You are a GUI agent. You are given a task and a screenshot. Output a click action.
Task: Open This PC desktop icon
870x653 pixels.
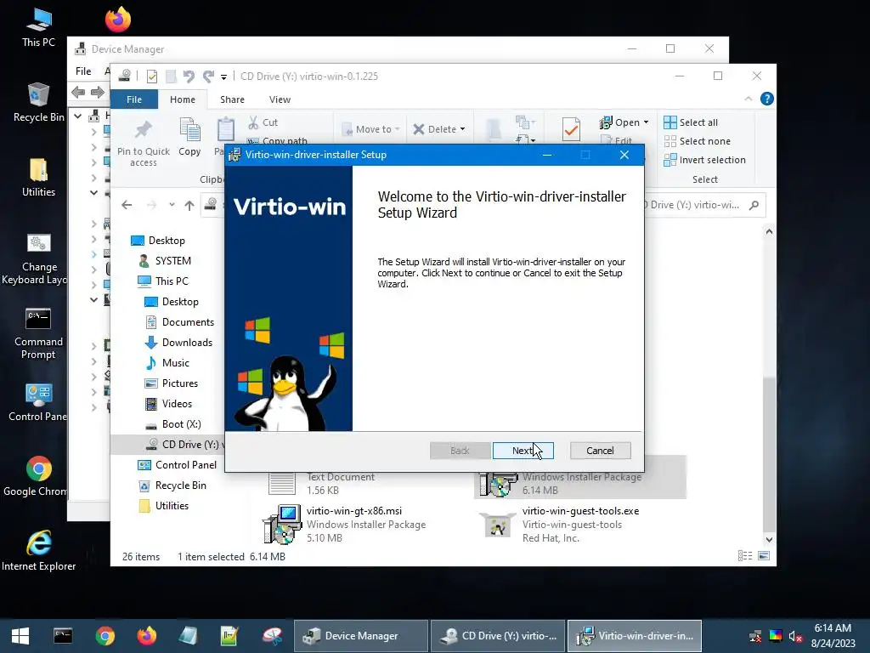(38, 28)
